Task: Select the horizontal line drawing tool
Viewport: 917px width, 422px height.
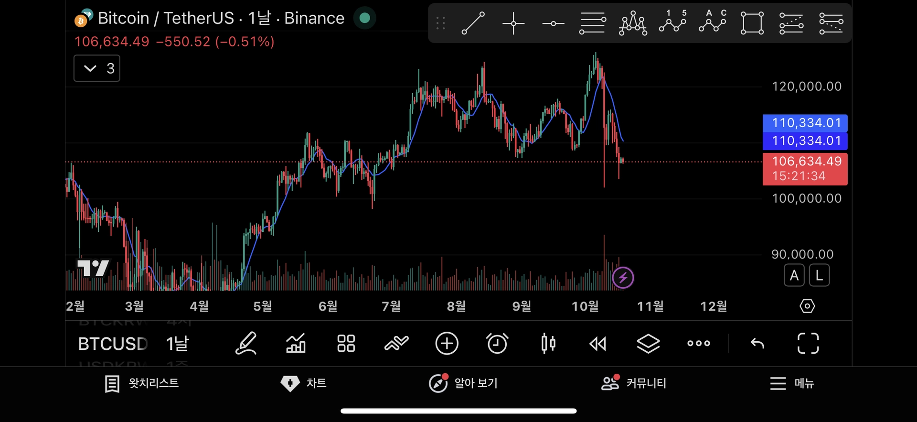Action: (x=553, y=23)
